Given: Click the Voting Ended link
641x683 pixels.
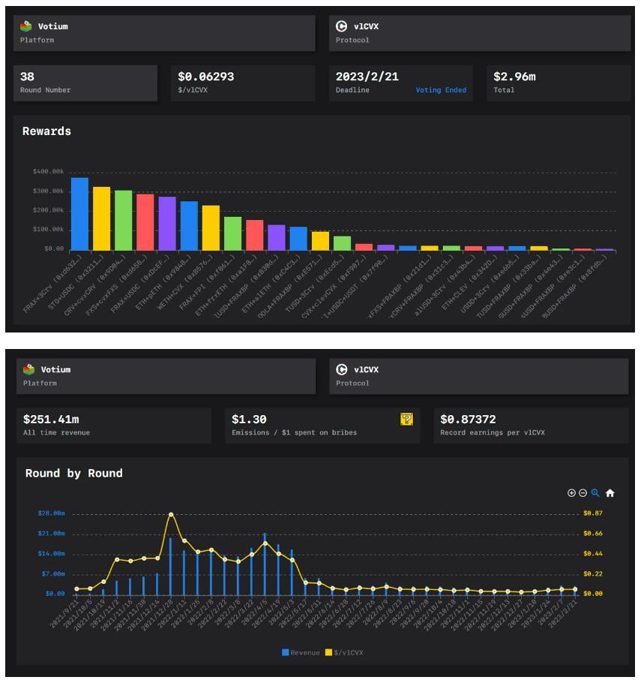Looking at the screenshot, I should 441,90.
